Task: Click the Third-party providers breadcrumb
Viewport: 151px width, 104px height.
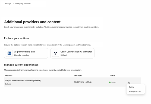Action: click(x=23, y=4)
